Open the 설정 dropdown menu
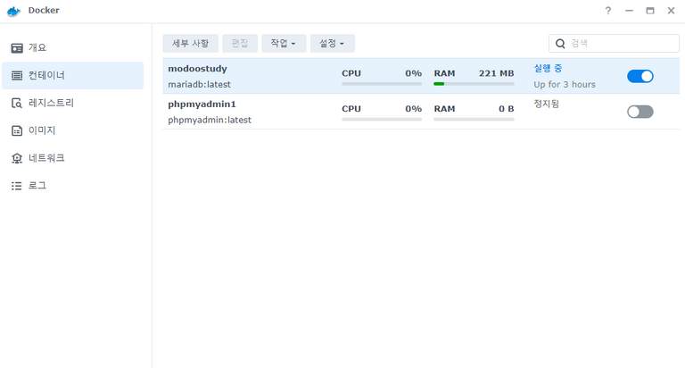 [x=332, y=43]
